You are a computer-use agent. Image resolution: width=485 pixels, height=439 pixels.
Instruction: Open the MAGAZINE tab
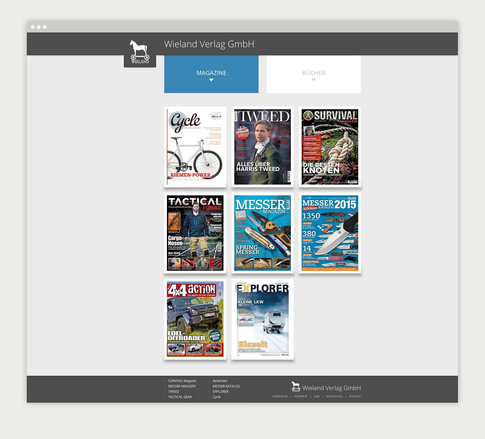tap(211, 74)
